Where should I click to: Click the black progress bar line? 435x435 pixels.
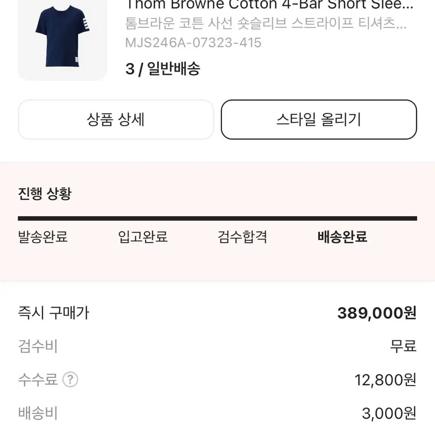pos(217,218)
